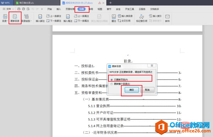Click Cancel (取消) in the update dialog
Screen dimensions: 213x137
(147, 90)
